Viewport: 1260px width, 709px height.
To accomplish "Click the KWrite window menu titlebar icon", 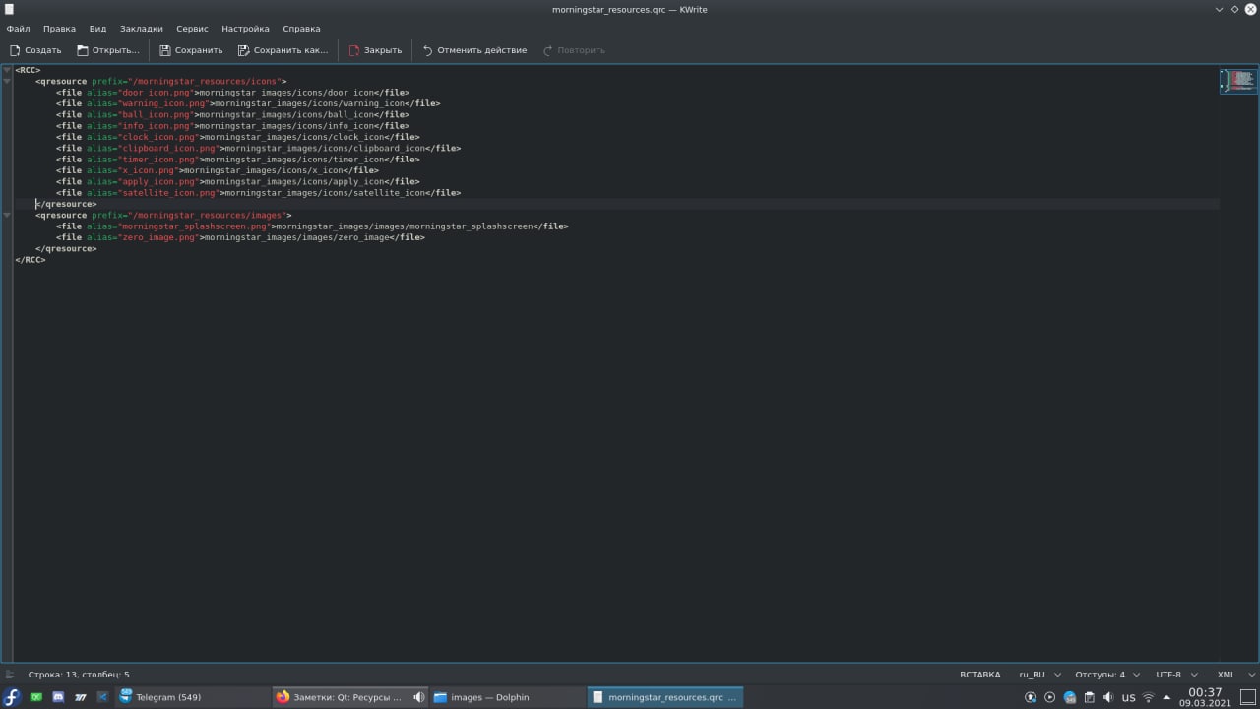I will click(x=10, y=9).
